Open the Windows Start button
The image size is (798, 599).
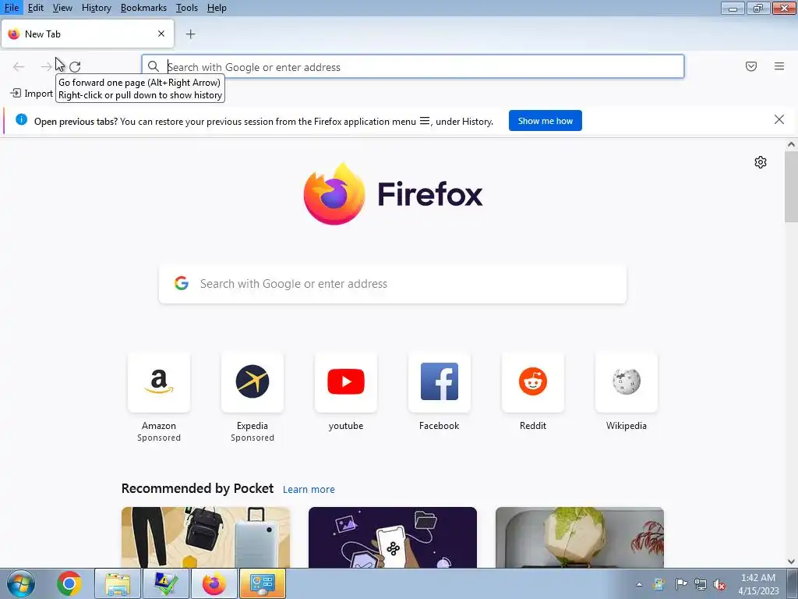click(x=21, y=583)
